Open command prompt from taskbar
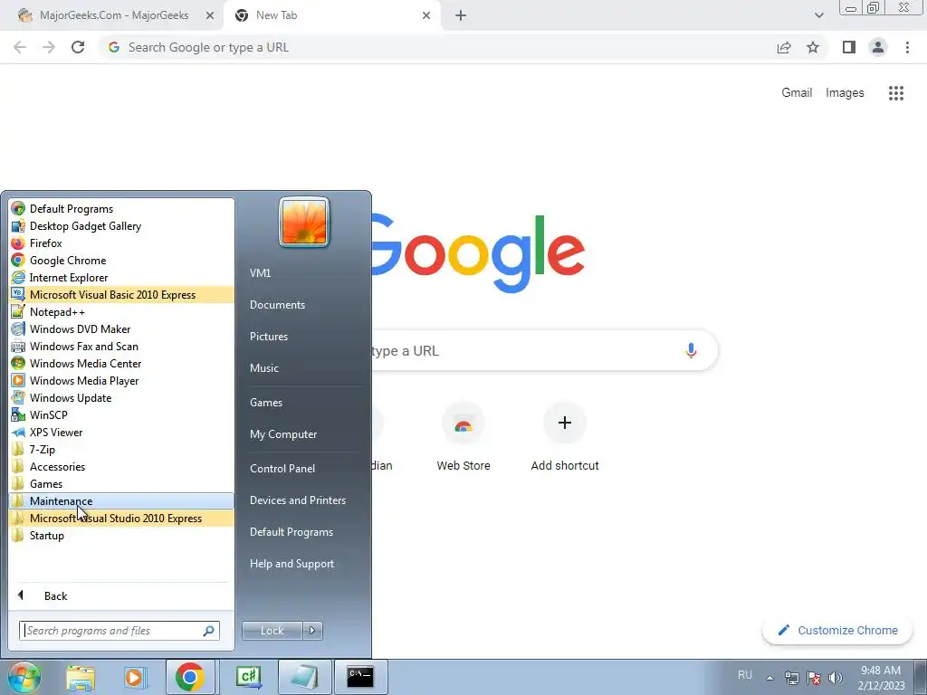Viewport: 927px width, 695px height. pyautogui.click(x=360, y=677)
